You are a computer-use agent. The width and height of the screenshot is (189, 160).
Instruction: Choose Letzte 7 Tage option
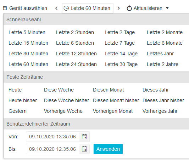click(x=119, y=43)
